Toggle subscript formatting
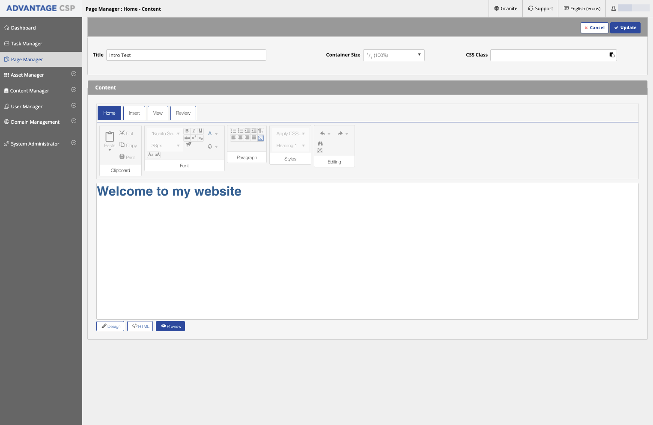 pos(200,138)
